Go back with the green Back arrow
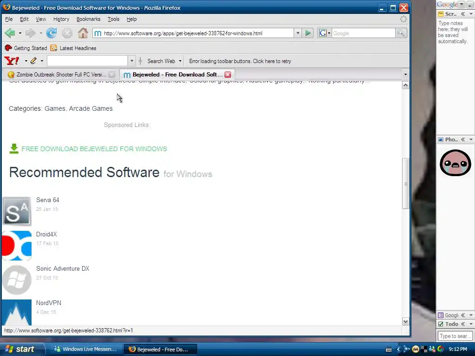The height and width of the screenshot is (356, 475). coord(10,33)
